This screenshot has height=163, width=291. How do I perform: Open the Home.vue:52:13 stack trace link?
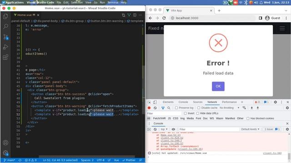point(171,135)
